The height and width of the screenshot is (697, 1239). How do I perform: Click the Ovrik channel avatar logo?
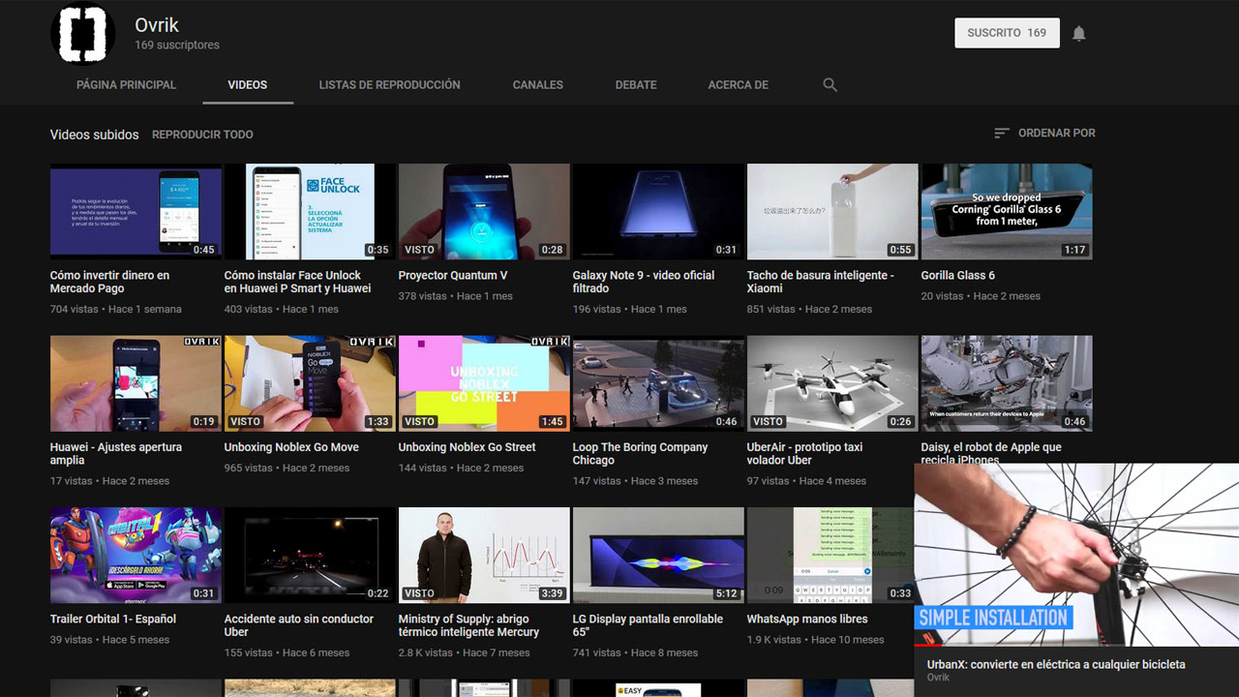point(82,33)
